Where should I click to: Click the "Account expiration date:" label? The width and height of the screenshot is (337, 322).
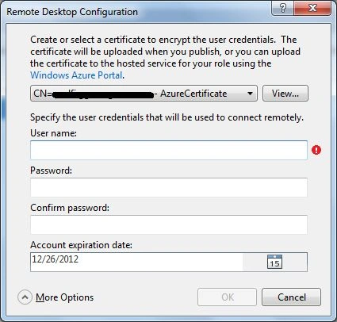coord(81,245)
